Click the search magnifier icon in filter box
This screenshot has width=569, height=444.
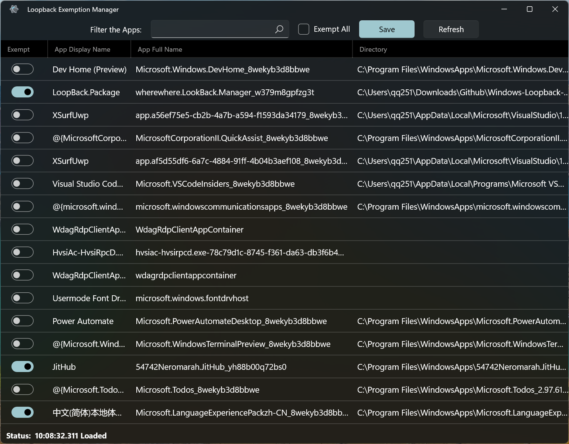pos(279,29)
